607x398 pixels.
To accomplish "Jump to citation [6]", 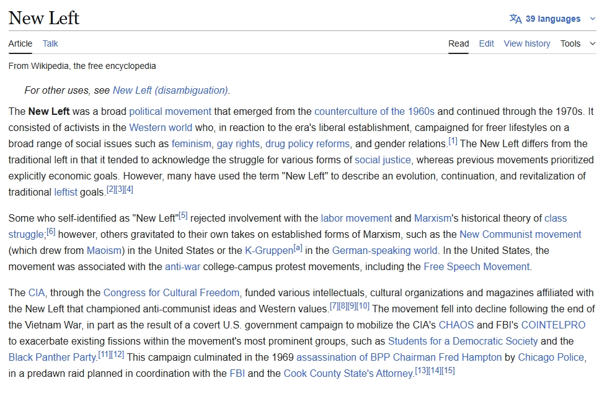I will pos(51,232).
